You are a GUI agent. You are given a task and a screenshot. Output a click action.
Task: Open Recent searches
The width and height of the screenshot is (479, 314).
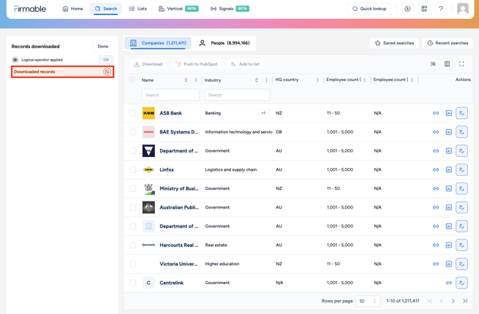coord(448,43)
